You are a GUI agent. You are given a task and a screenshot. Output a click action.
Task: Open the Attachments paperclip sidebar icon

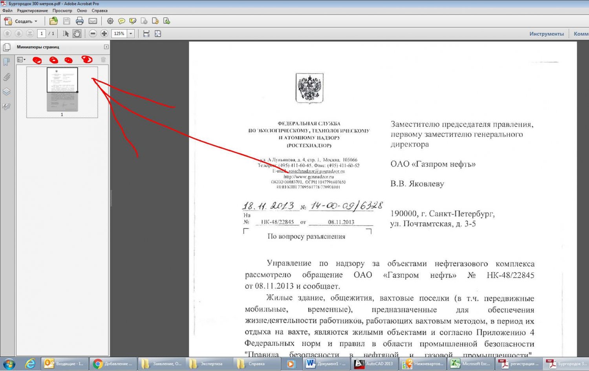(x=7, y=77)
